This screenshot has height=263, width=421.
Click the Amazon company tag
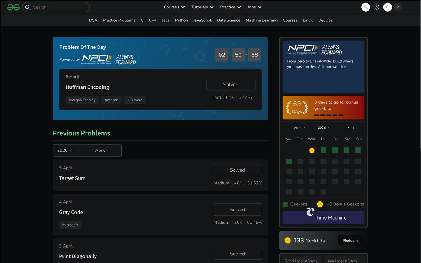111,100
